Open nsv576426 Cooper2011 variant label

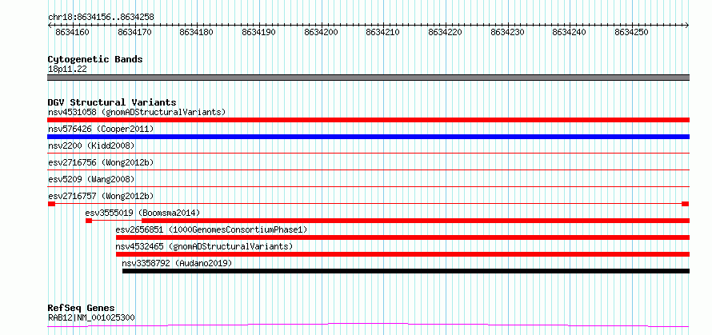pyautogui.click(x=101, y=129)
